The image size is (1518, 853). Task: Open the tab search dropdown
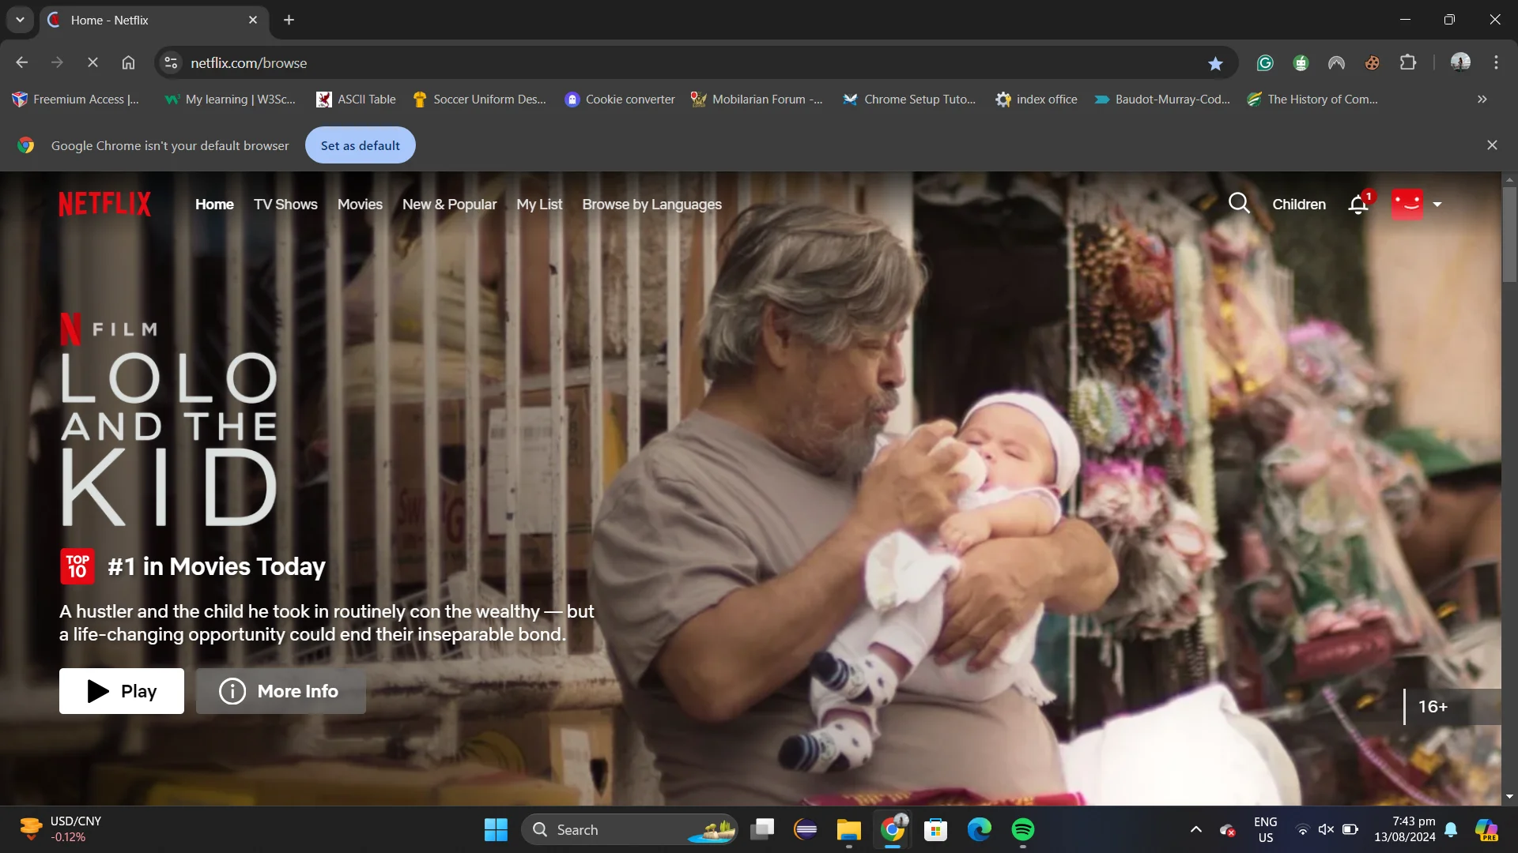pos(20,20)
